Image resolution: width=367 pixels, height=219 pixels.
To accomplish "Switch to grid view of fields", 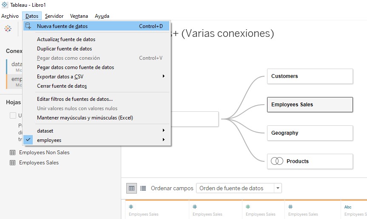I will pos(131,188).
